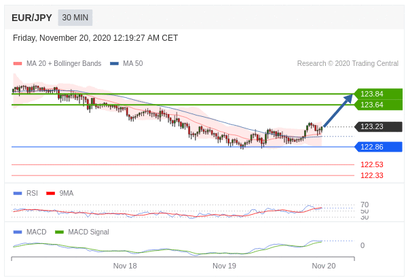Image resolution: width=406 pixels, height=280 pixels.
Task: Click the Nov 19 date axis marker
Action: (x=224, y=266)
